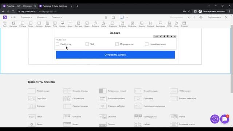Select the Счетчики counters tool

click(78, 24)
